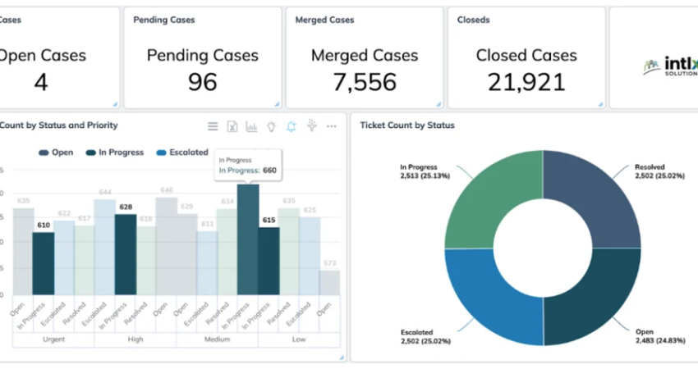This screenshot has height=369, width=698.
Task: Click the Merged Cases count 7,556
Action: pyautogui.click(x=364, y=81)
